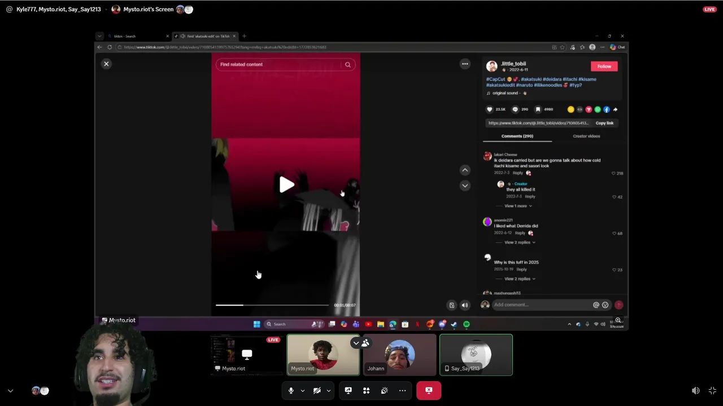Go back with the browser back arrow

click(x=100, y=47)
